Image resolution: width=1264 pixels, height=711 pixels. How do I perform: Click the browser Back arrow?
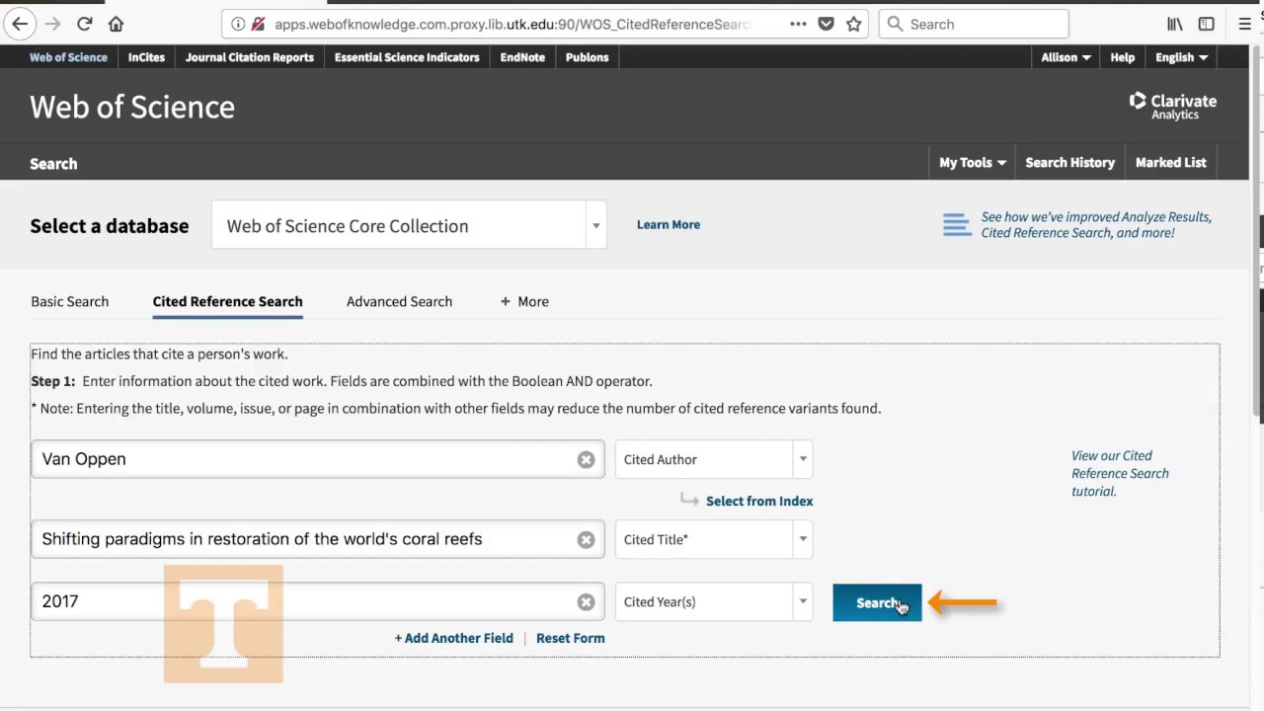tap(20, 24)
